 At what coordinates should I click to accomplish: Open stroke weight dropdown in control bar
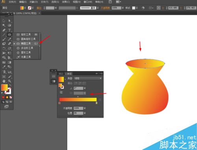pyautogui.click(x=56, y=8)
